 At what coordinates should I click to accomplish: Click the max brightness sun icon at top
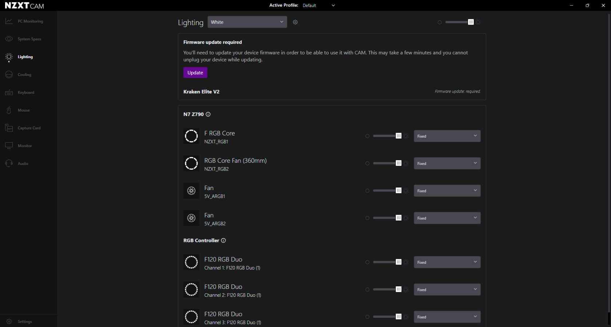[478, 22]
